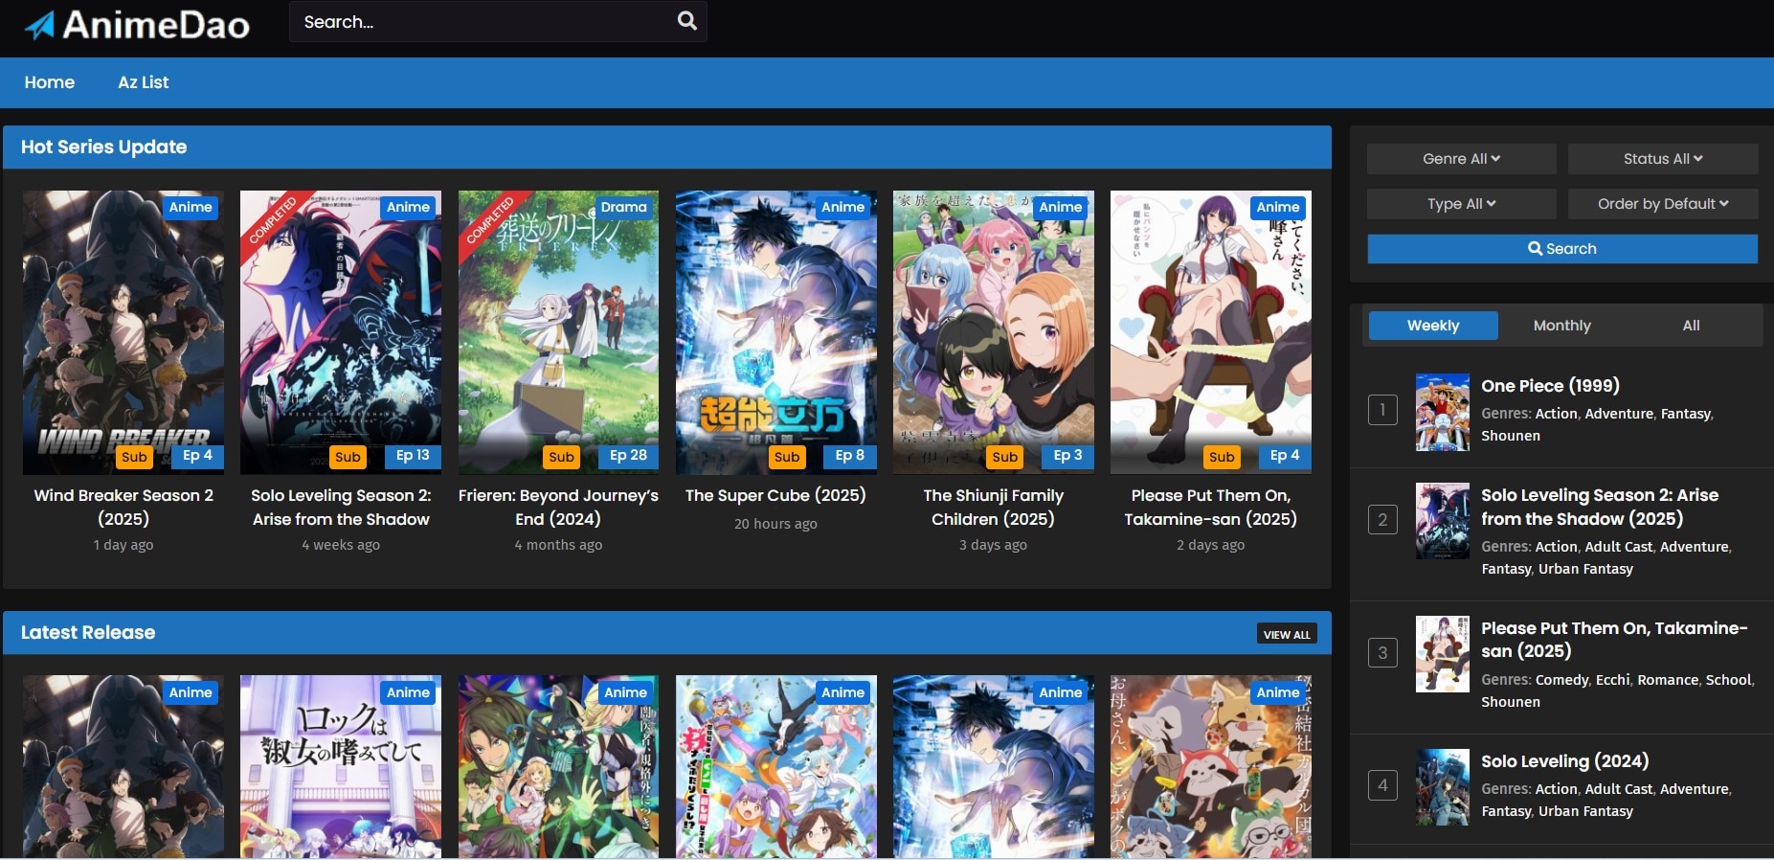Click the magnifier icon in the search bar
This screenshot has height=860, width=1774.
(686, 20)
